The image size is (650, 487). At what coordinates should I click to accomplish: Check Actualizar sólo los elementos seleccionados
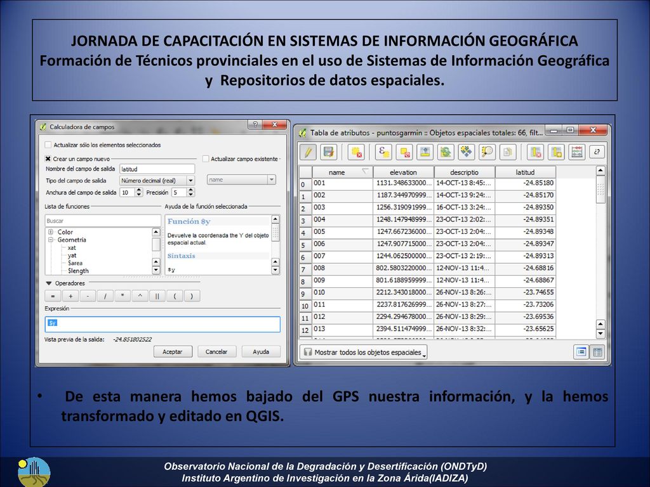48,145
